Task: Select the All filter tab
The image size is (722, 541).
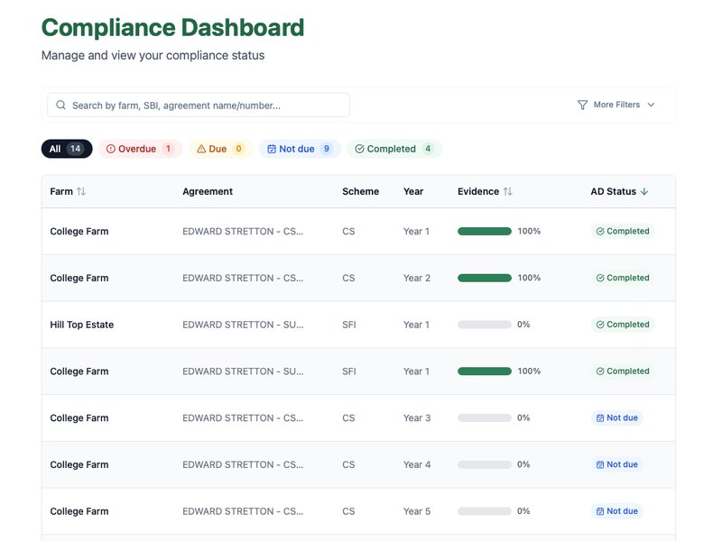Action: pyautogui.click(x=66, y=149)
